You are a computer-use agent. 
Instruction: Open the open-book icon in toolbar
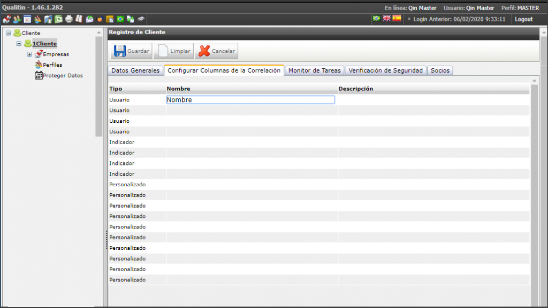coord(79,19)
